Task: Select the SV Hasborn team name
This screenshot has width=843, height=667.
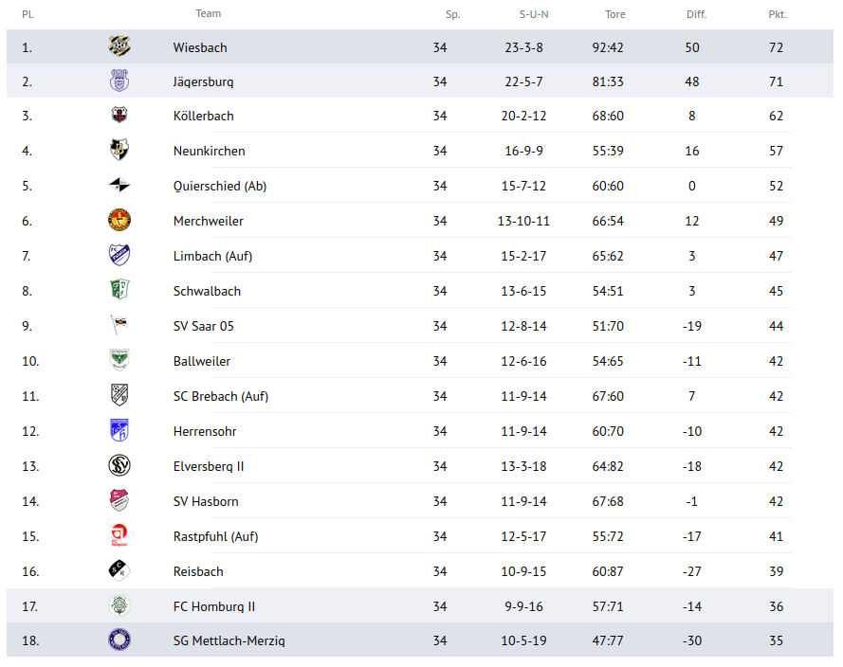Action: (x=206, y=501)
